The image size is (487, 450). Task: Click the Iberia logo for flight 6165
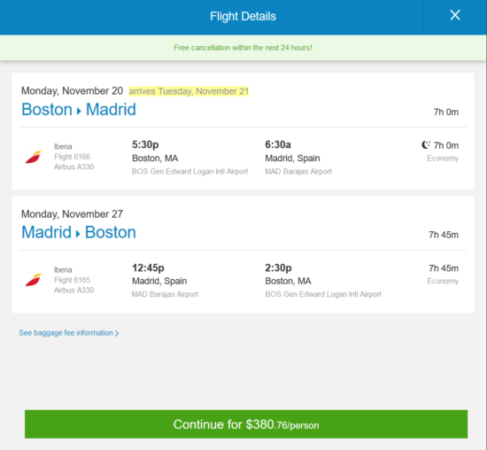pos(34,280)
